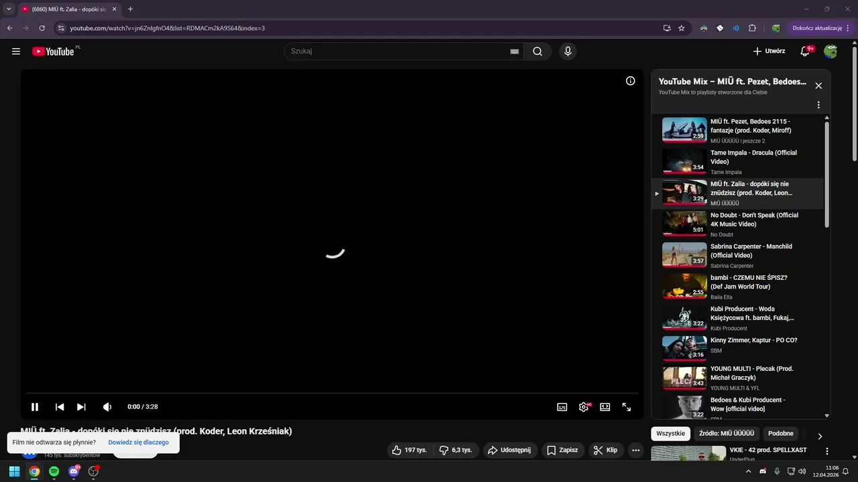This screenshot has height=482, width=858.
Task: Play bambi - CZEMU NIE ŚPISZ? item
Action: (737, 287)
